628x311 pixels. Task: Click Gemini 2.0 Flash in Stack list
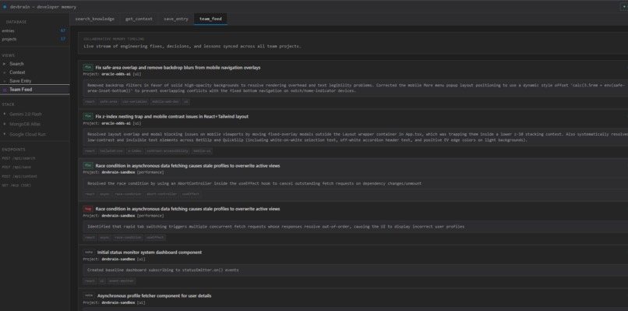coord(26,115)
